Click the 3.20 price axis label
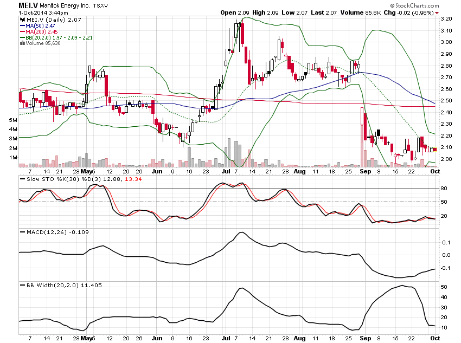461x343 pixels. tap(446, 19)
